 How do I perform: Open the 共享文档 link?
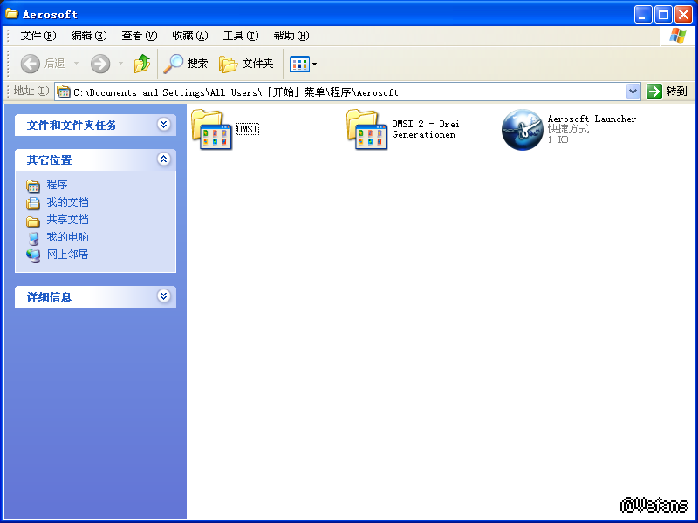(67, 220)
